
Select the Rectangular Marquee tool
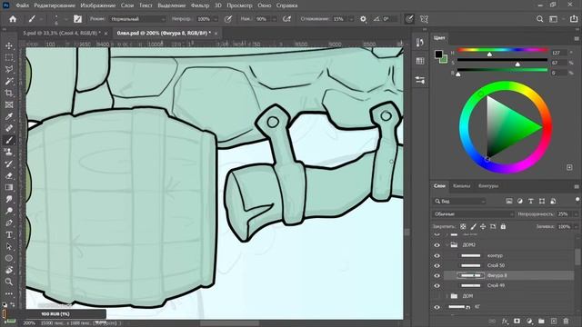click(x=9, y=57)
